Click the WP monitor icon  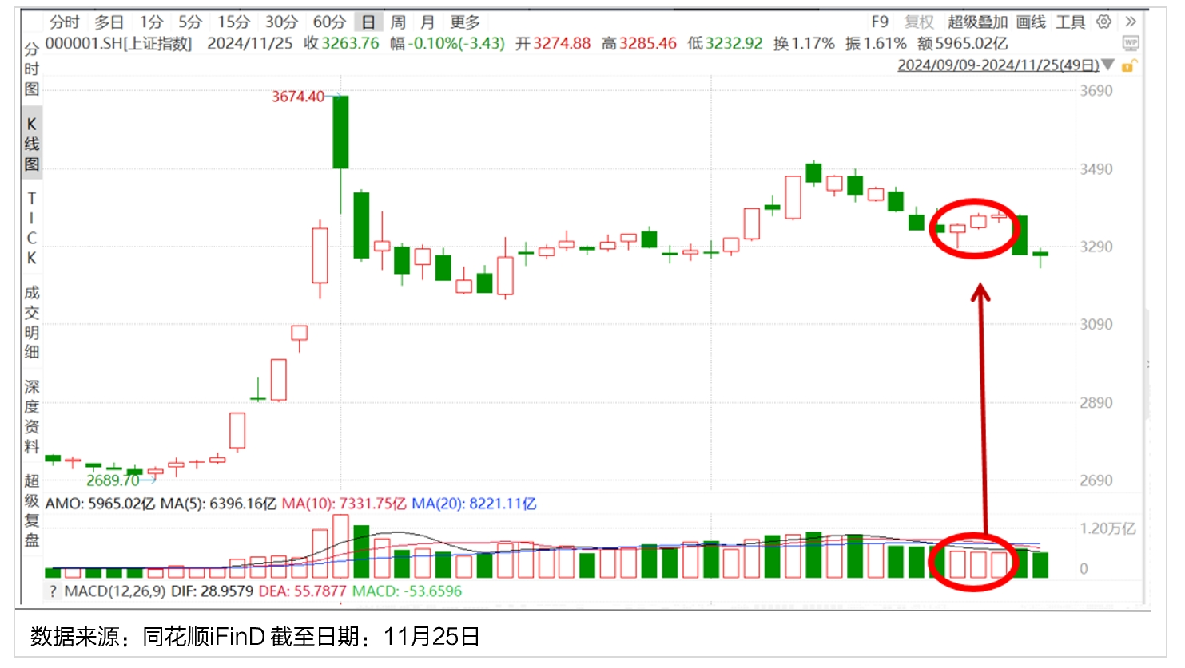1131,43
